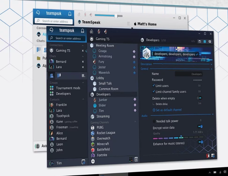
Task: Close the chat with Bernard
Action: coord(83,62)
